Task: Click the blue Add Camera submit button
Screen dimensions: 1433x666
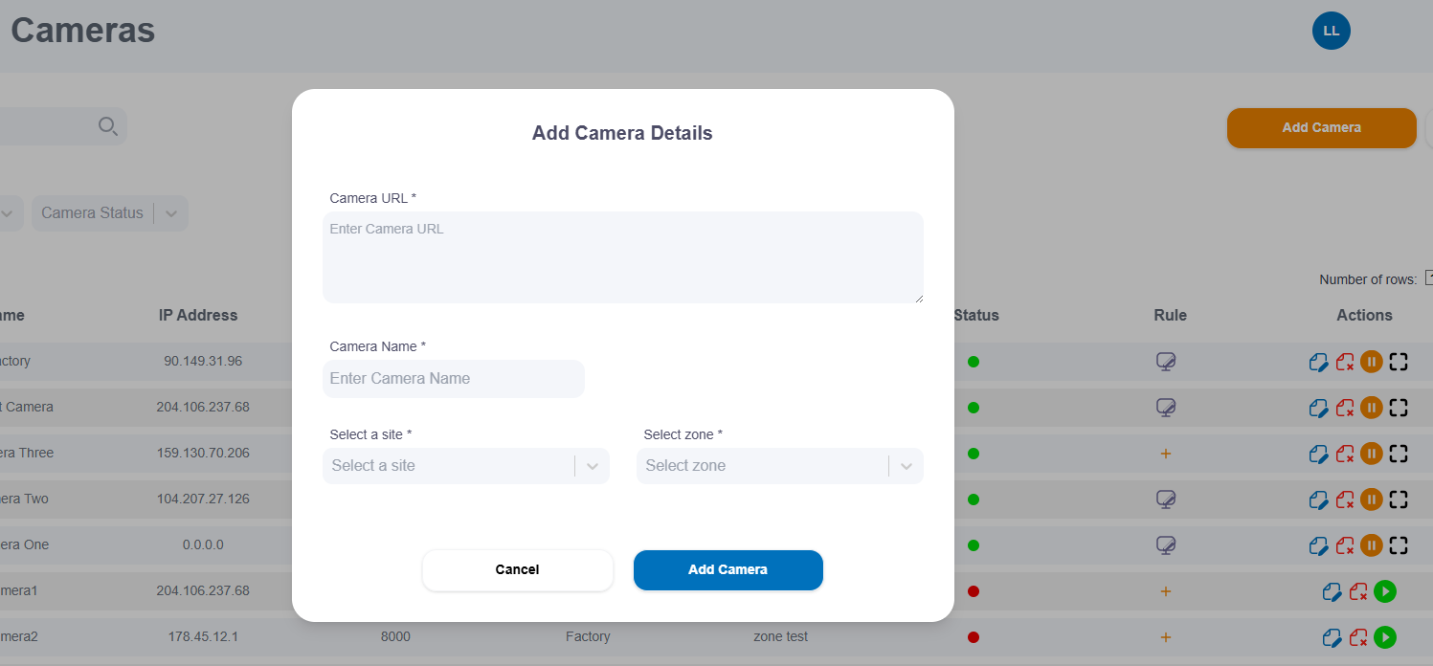Action: 728,570
